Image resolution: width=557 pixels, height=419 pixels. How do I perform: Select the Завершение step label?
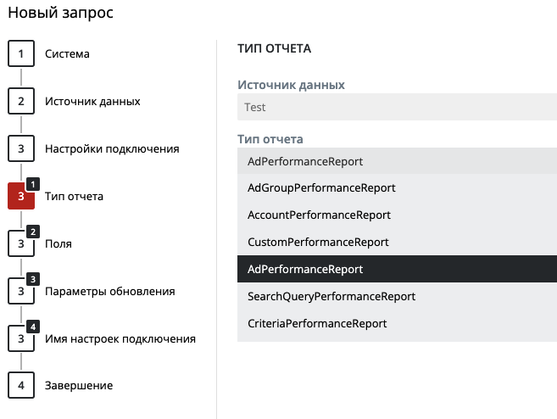point(79,386)
